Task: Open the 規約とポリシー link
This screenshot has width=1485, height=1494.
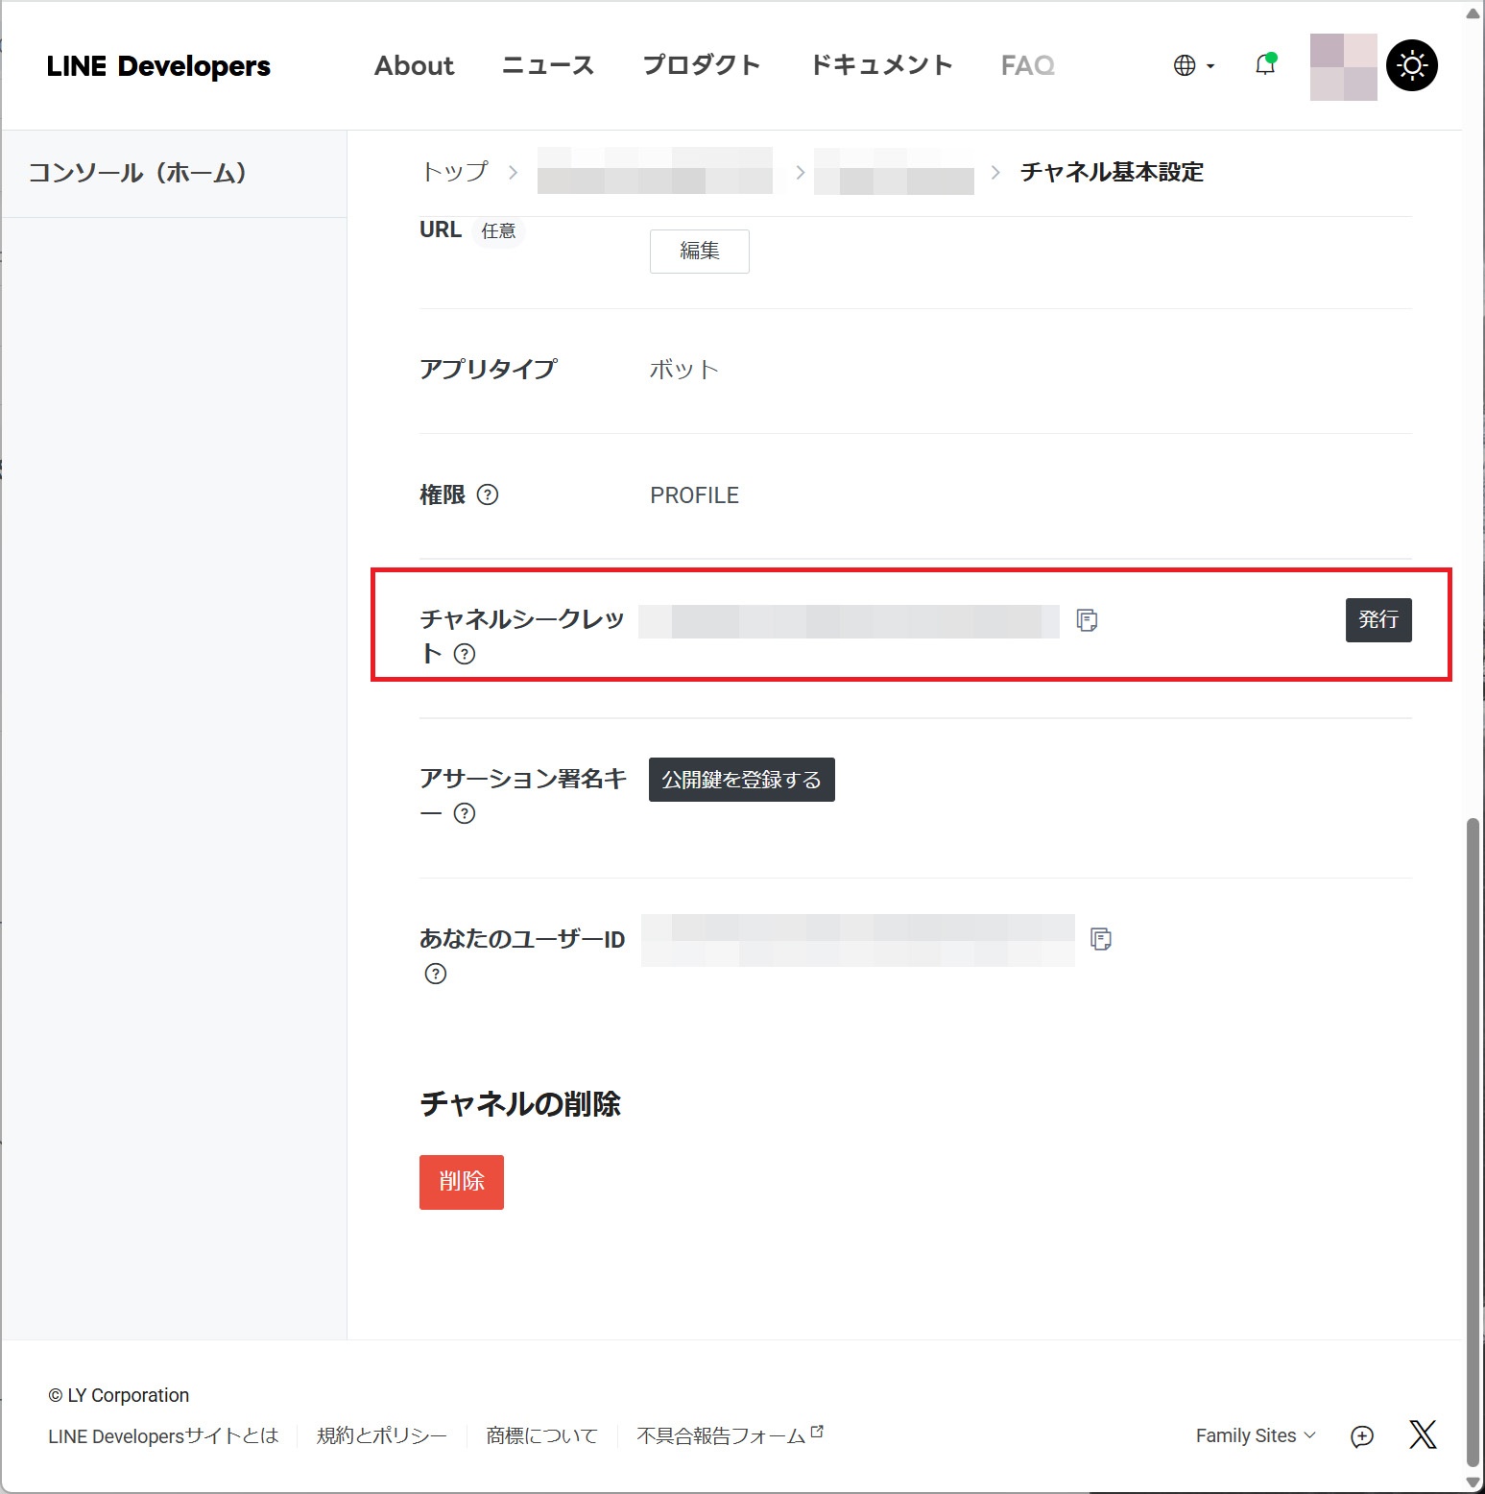Action: pos(380,1434)
